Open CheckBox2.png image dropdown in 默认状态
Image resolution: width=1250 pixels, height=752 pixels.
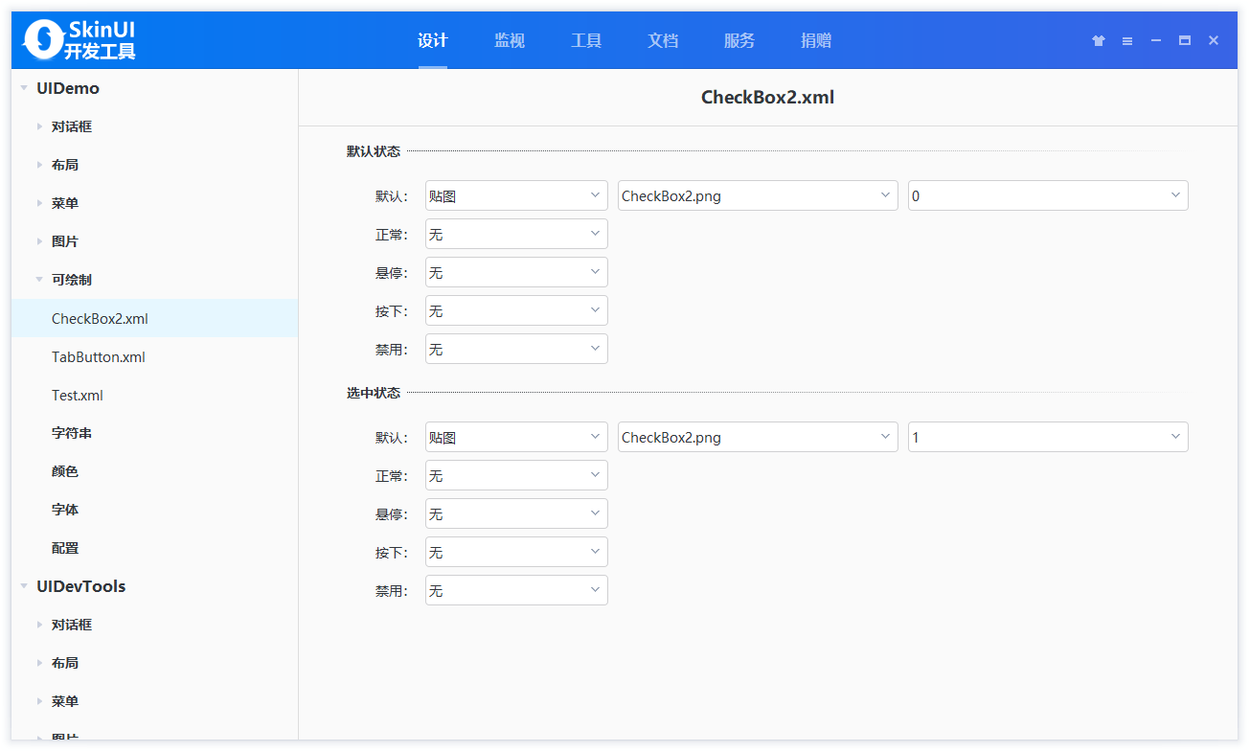point(758,195)
